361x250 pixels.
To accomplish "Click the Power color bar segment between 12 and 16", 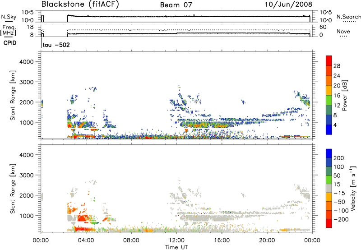I will pyautogui.click(x=329, y=100).
